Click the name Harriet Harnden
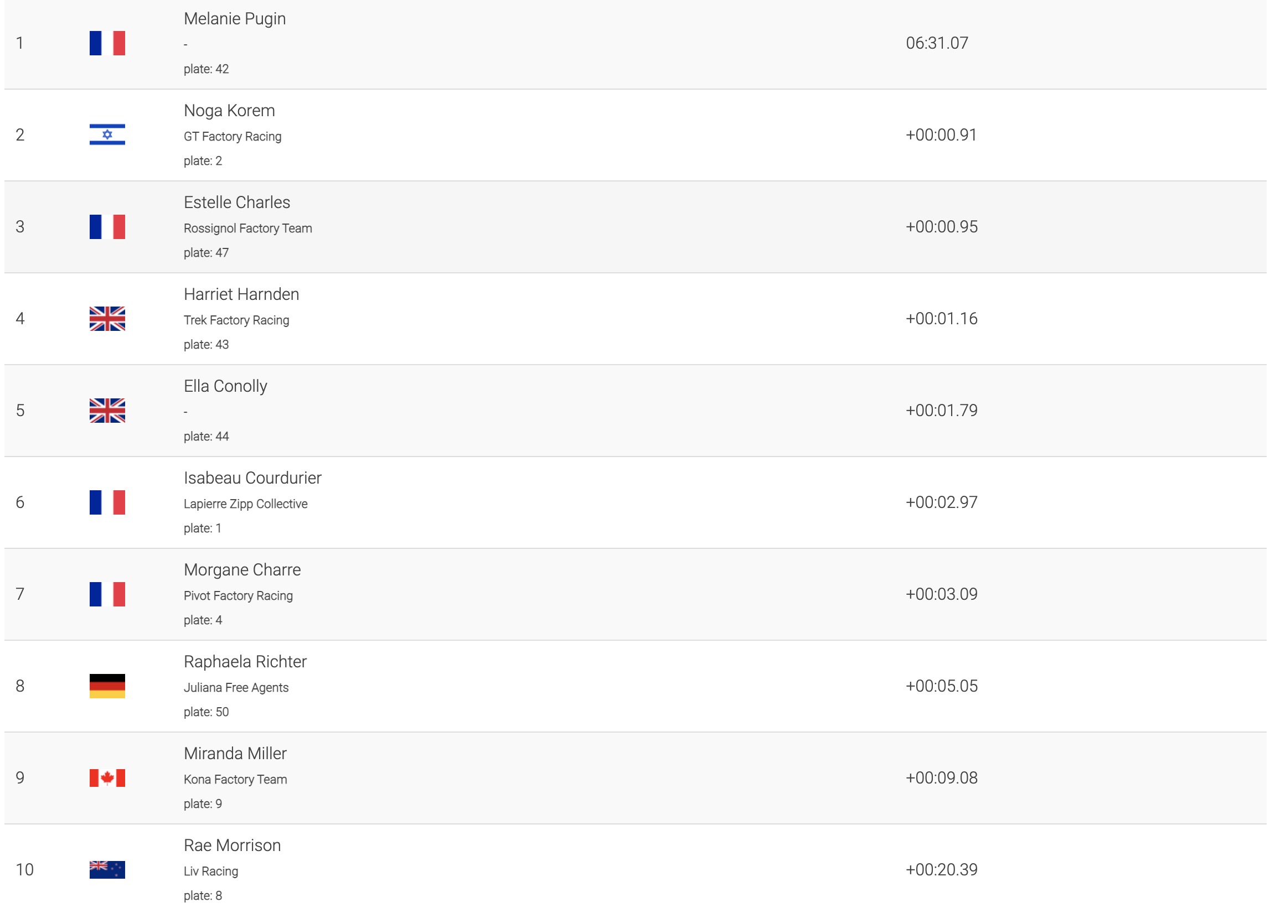 (241, 294)
